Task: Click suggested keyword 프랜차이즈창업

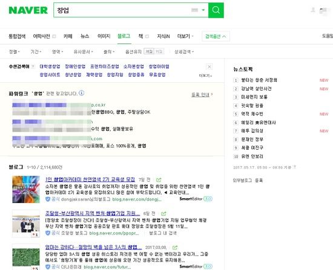Action: click(x=105, y=66)
